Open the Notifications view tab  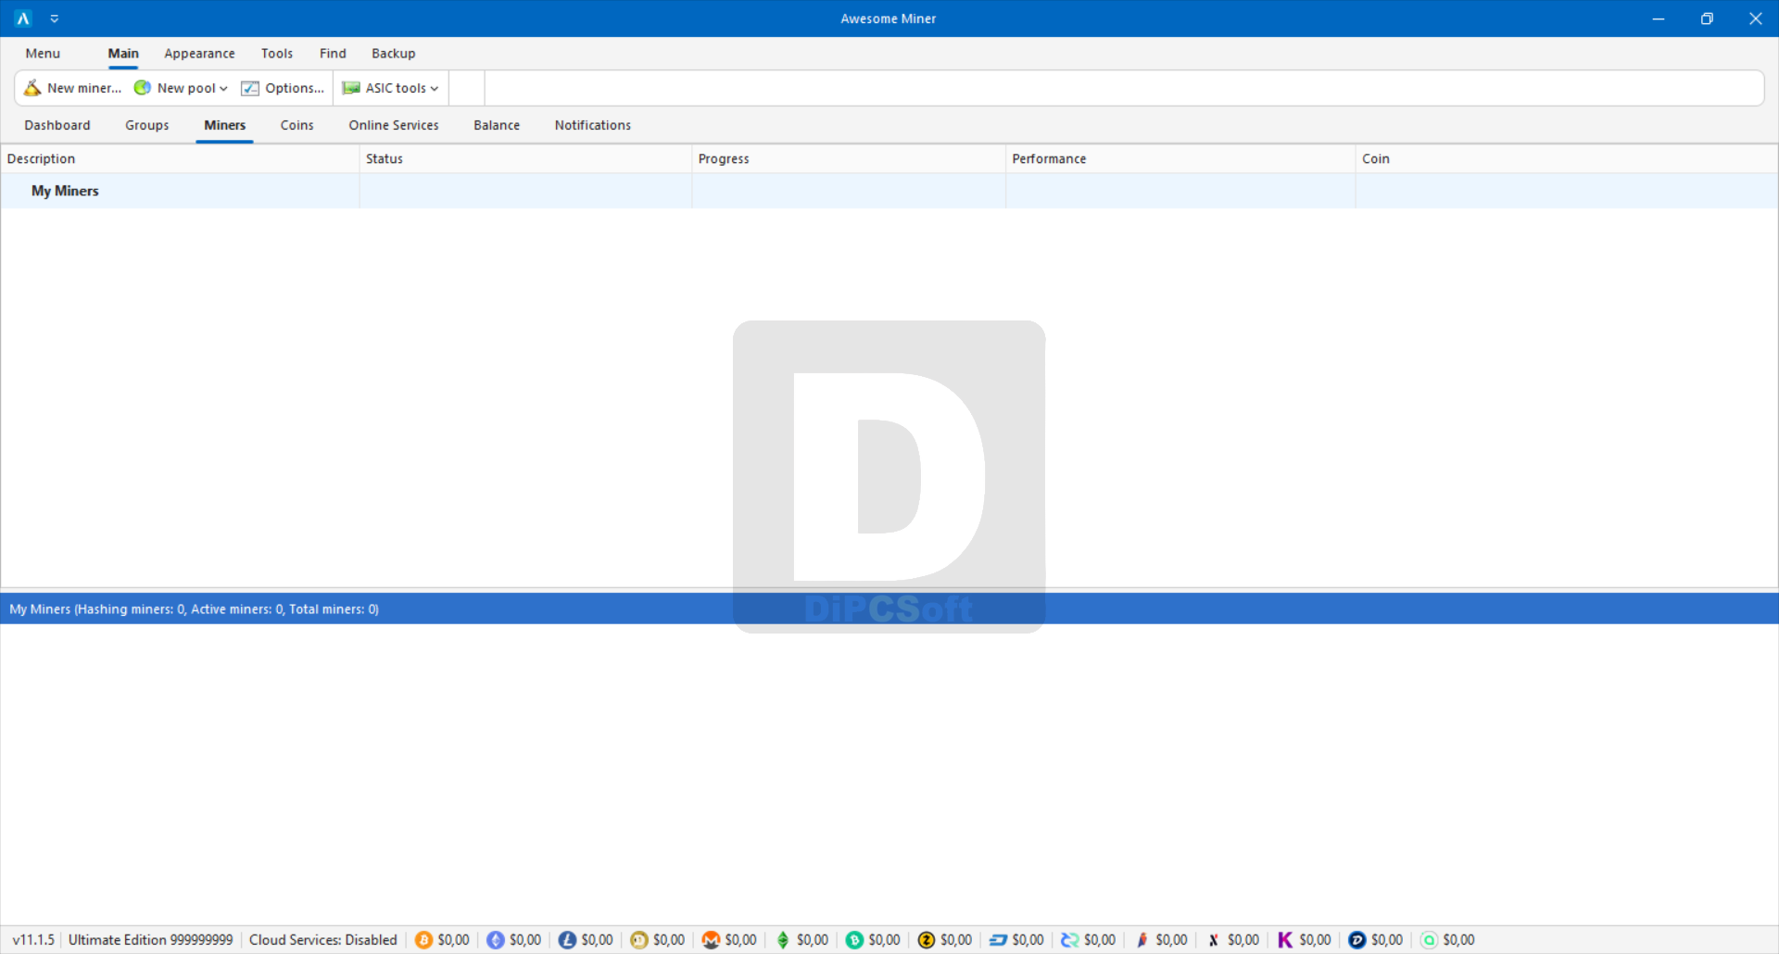(593, 125)
